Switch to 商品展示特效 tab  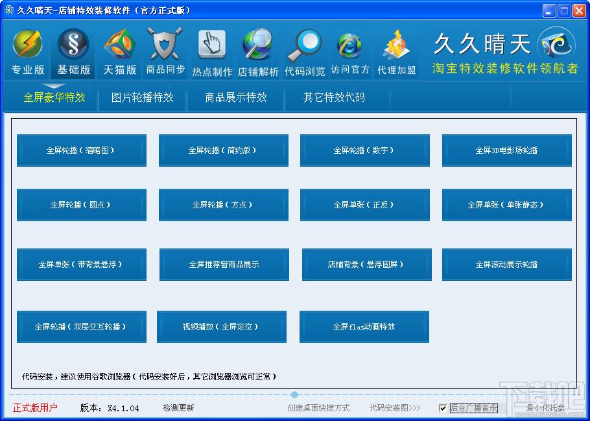(x=236, y=97)
